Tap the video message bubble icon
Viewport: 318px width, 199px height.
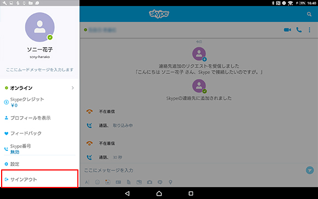pyautogui.click(x=160, y=182)
